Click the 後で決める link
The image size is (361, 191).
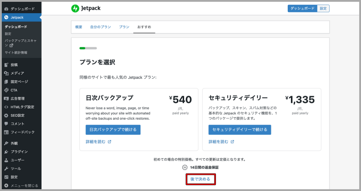pyautogui.click(x=200, y=179)
